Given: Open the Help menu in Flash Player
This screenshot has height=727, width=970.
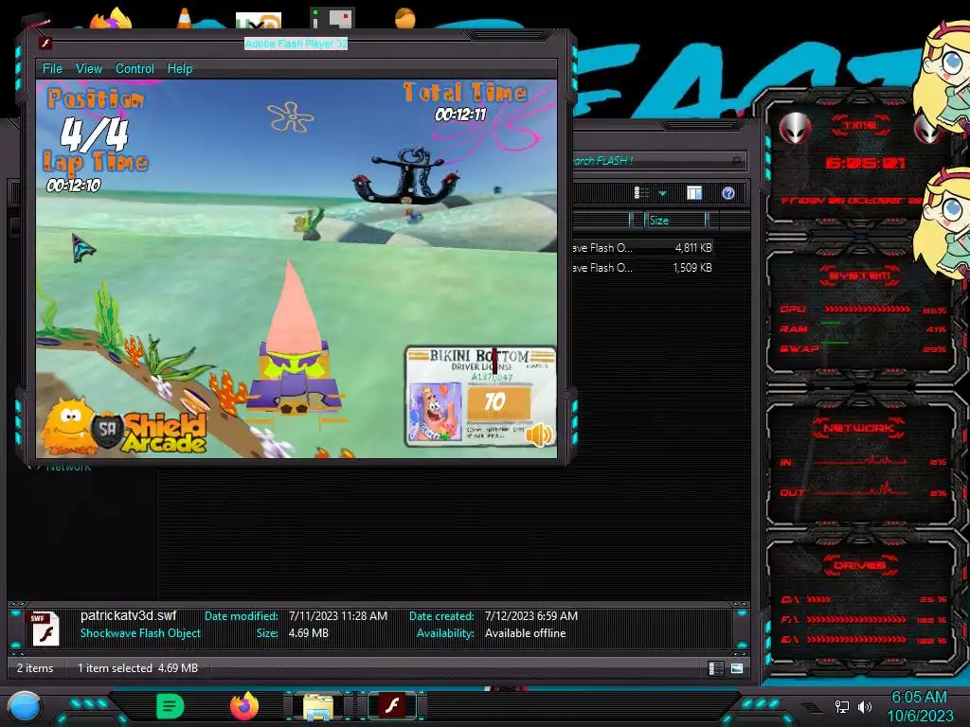Looking at the screenshot, I should (x=179, y=68).
